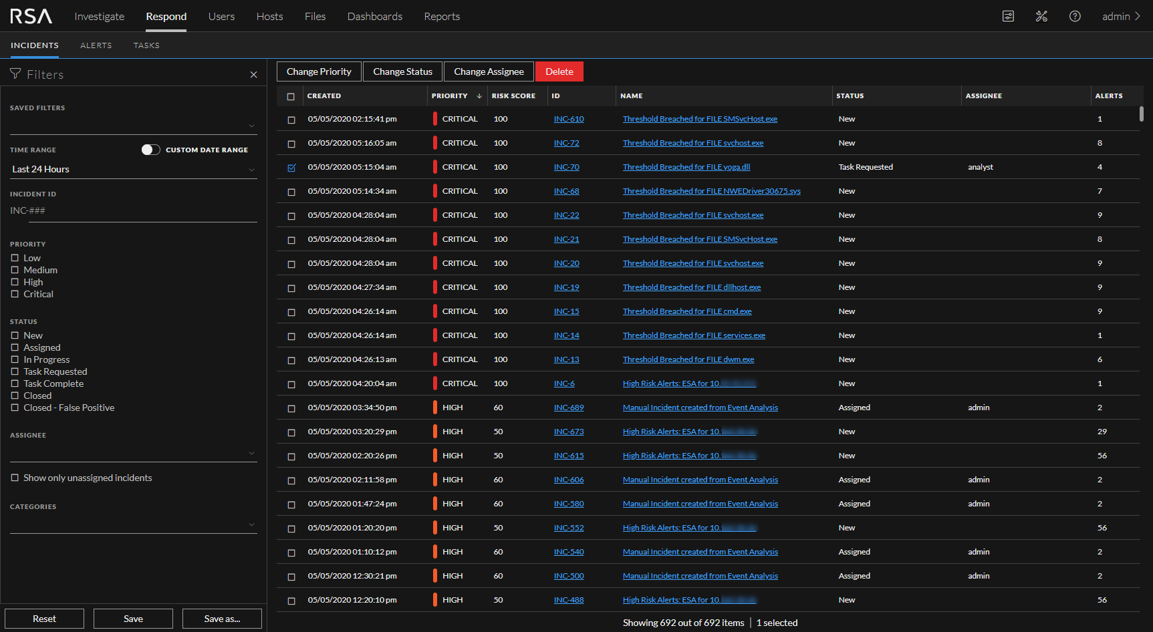This screenshot has width=1153, height=632.
Task: Close the Filters panel with X icon
Action: coord(253,75)
